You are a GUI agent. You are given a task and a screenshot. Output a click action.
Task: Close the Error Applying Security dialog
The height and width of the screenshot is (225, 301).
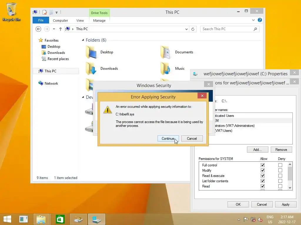[x=202, y=96]
